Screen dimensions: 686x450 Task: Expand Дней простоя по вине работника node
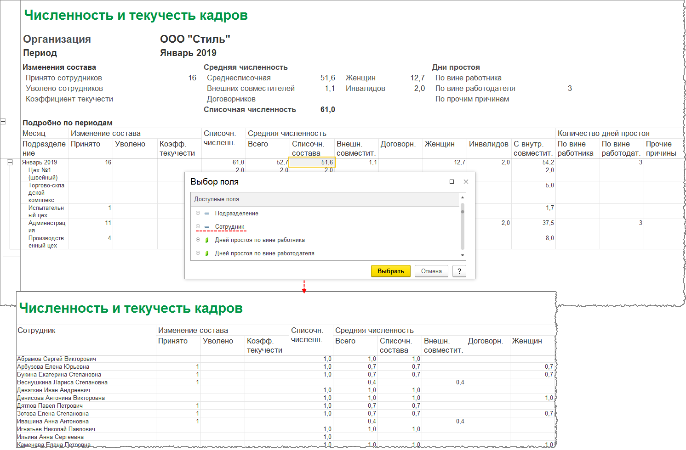[x=198, y=240]
